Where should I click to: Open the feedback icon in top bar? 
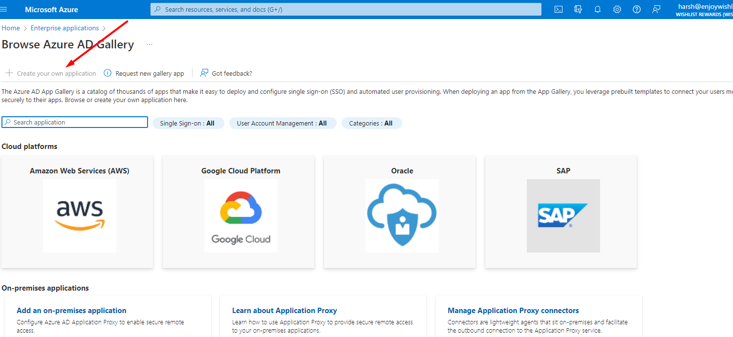coord(656,9)
